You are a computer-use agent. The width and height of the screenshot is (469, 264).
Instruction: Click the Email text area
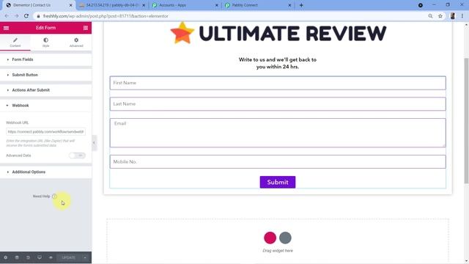(x=278, y=133)
